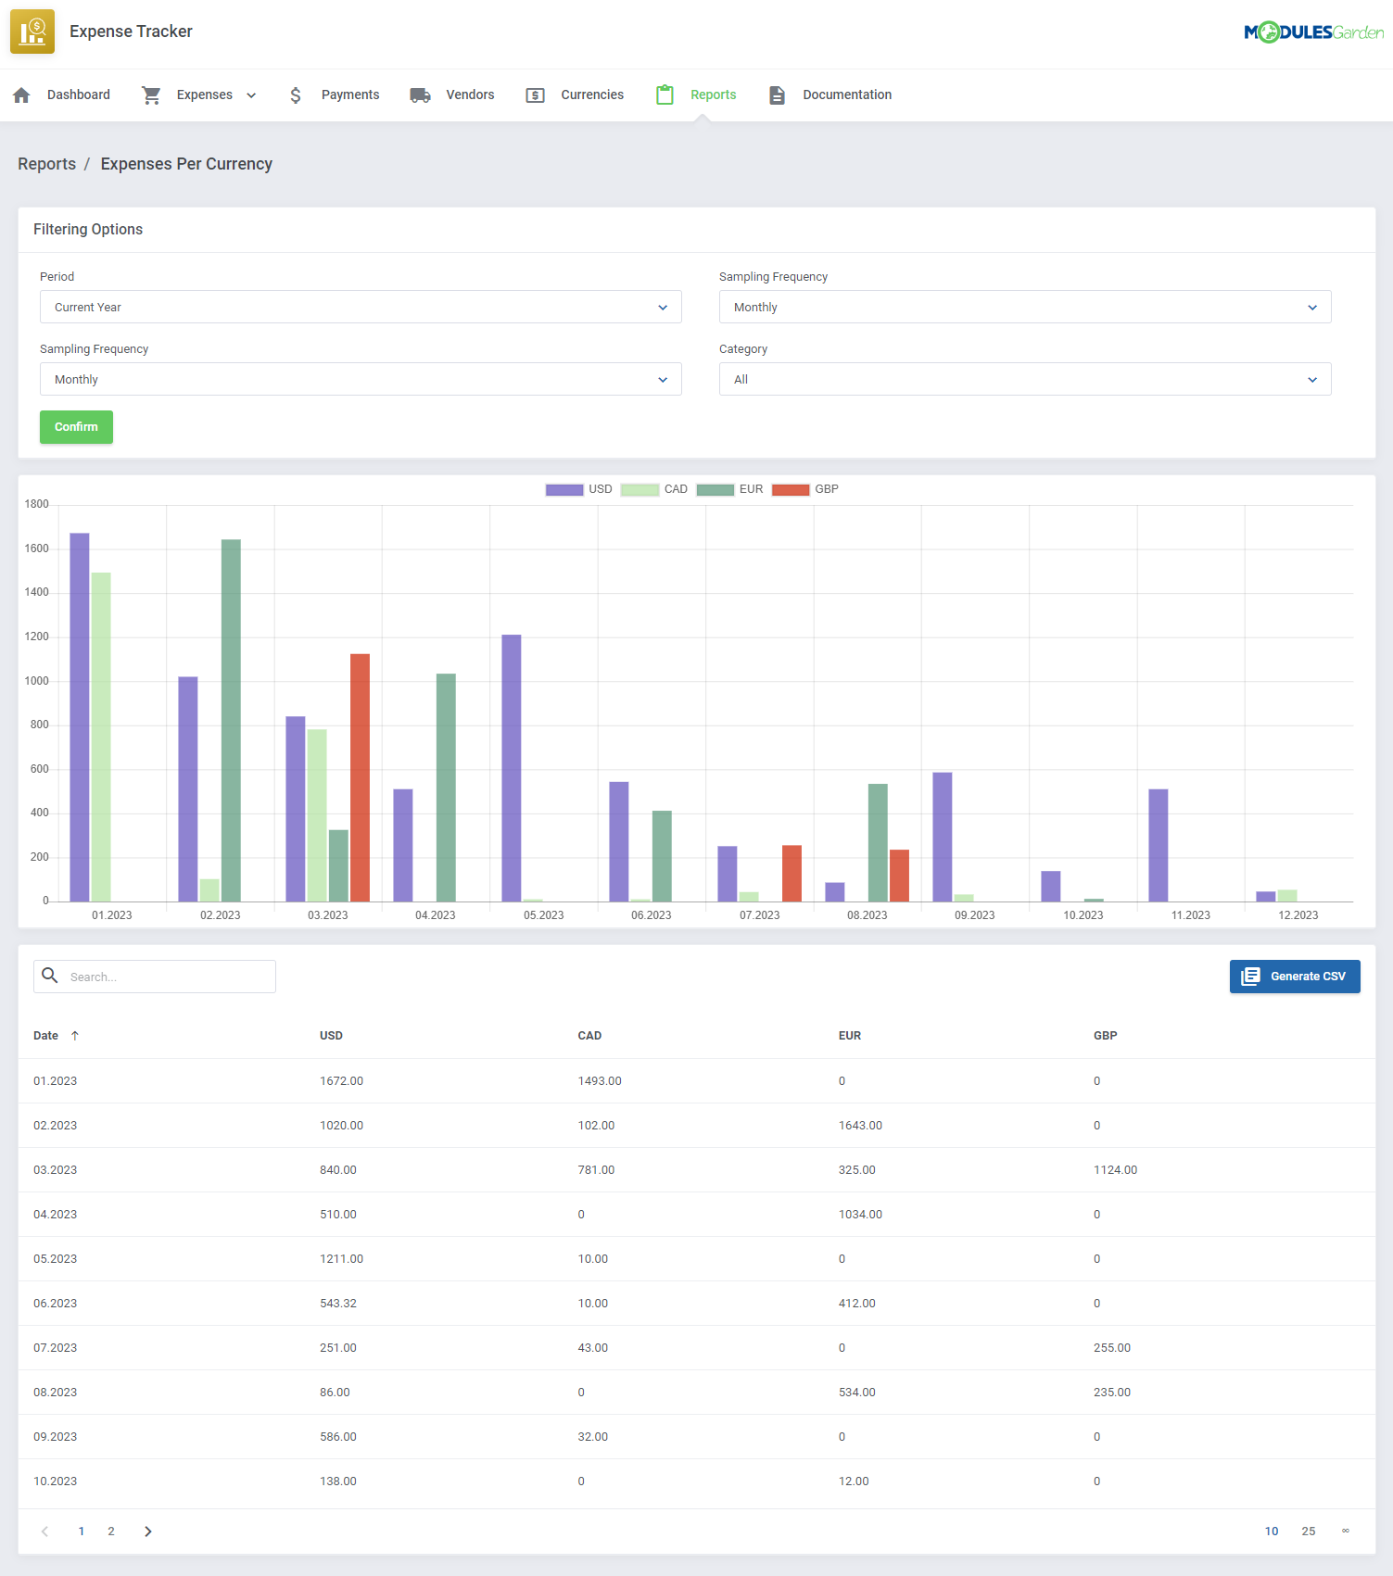Click the Generate CSV button
The width and height of the screenshot is (1393, 1576).
1295,977
